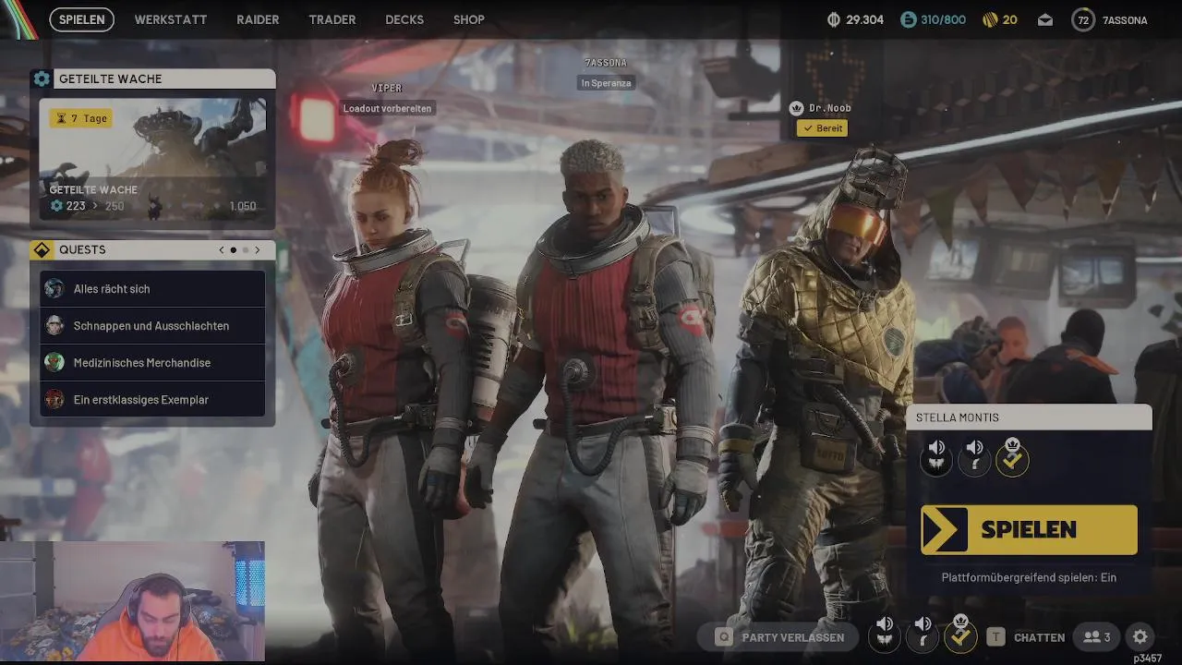Click the VIPER player name tag
Viewport: 1182px width, 665px height.
(x=387, y=88)
